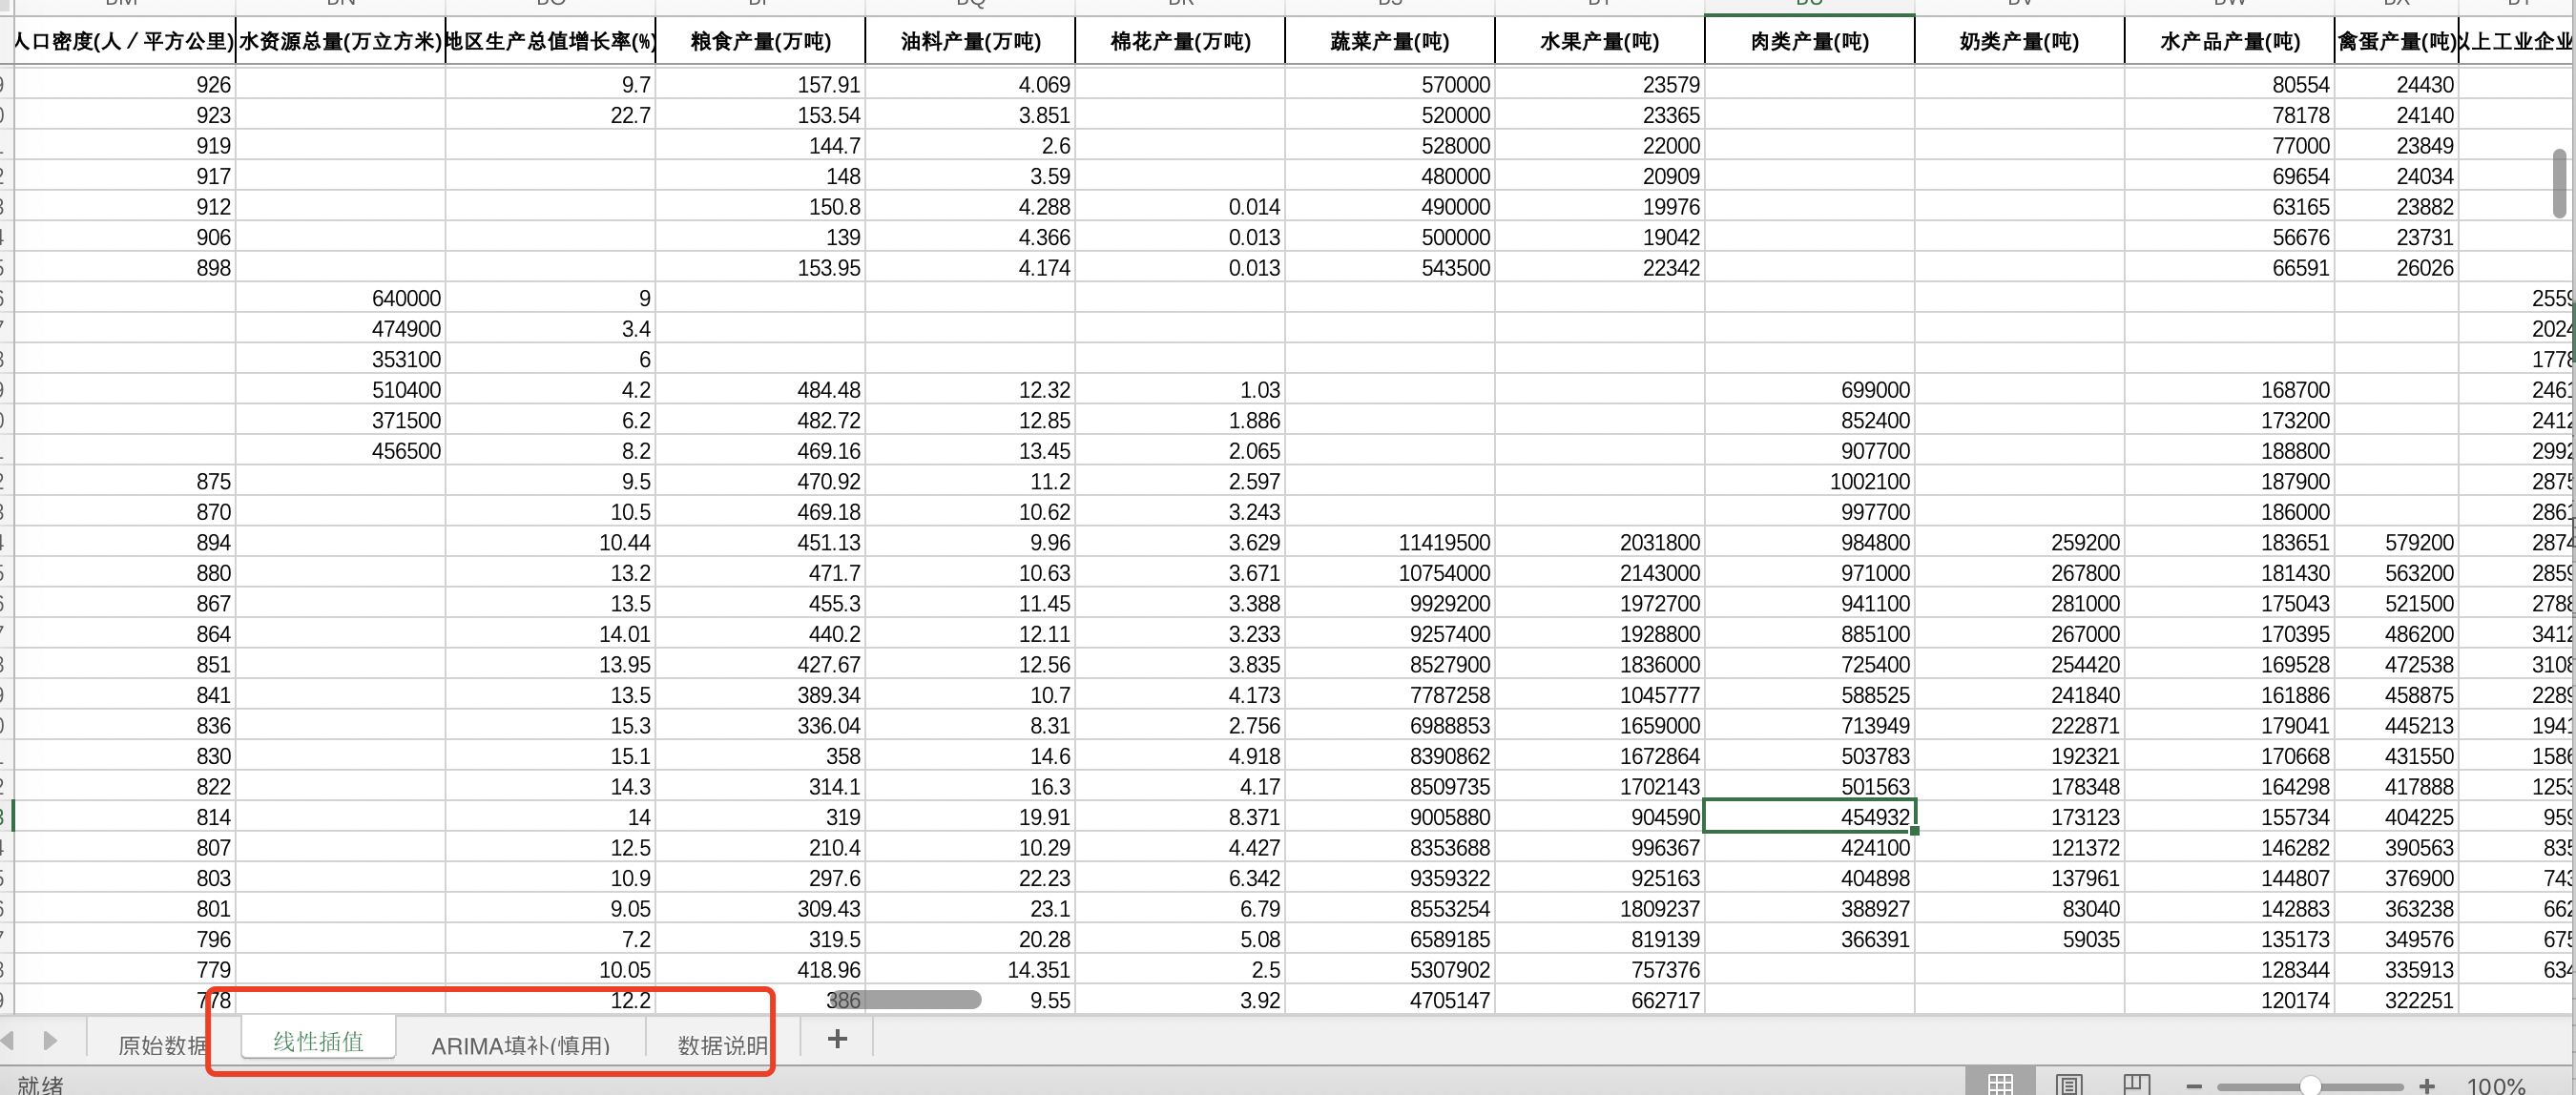Select the 线性插值 sheet tab
The width and height of the screenshot is (2576, 1095).
[318, 1042]
